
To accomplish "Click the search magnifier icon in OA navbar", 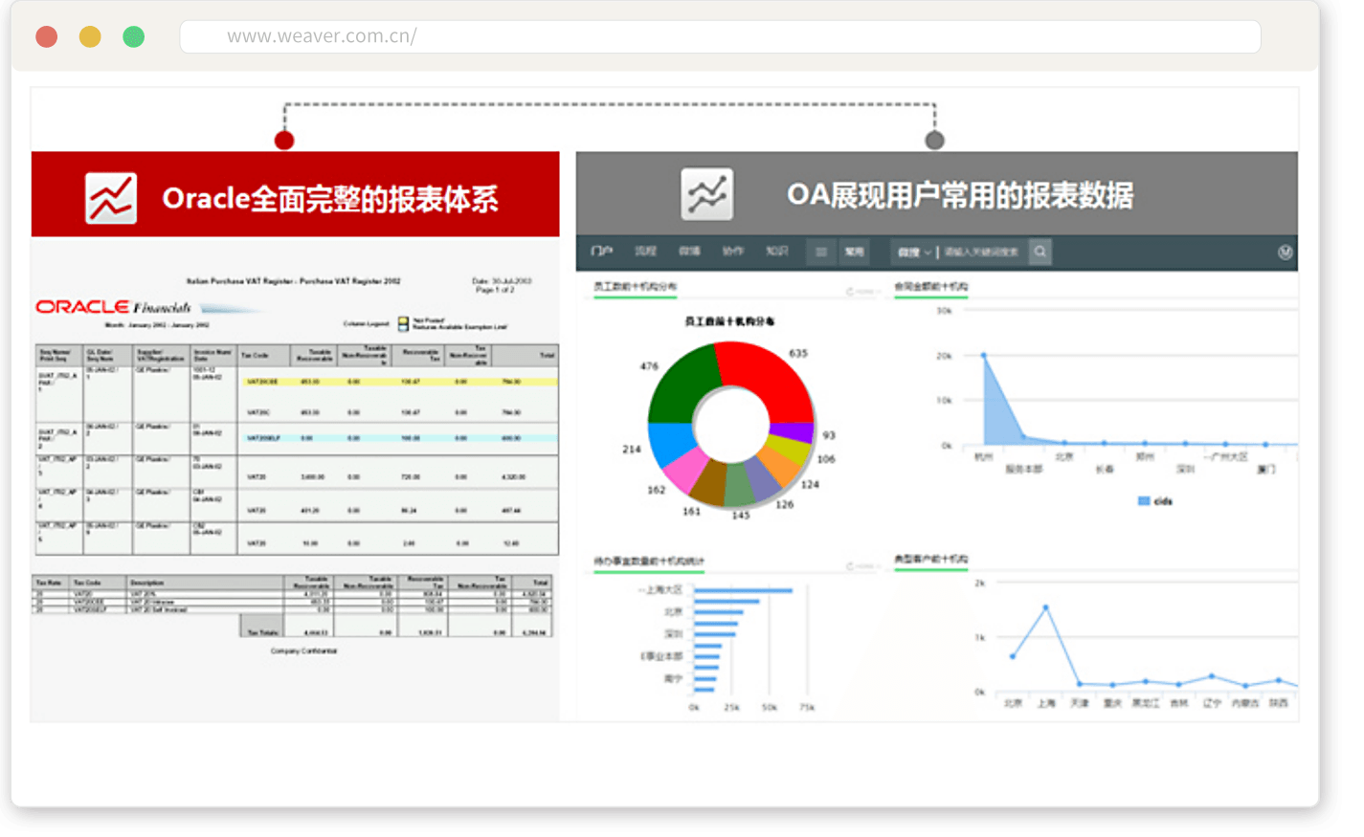I will click(1040, 252).
